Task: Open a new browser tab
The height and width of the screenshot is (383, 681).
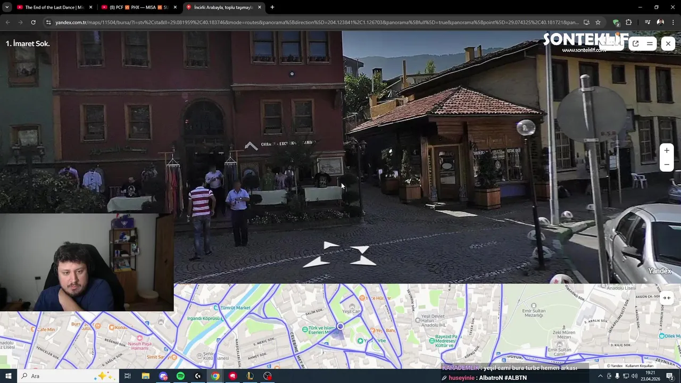Action: coord(272,7)
